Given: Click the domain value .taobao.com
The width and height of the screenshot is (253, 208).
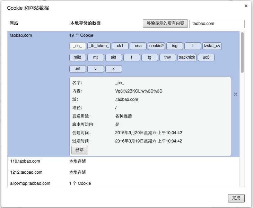Looking at the screenshot, I should point(127,99).
